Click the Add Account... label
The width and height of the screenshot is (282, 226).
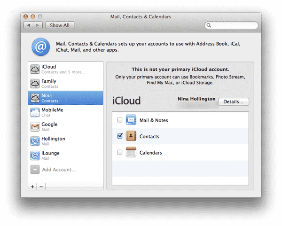point(59,170)
